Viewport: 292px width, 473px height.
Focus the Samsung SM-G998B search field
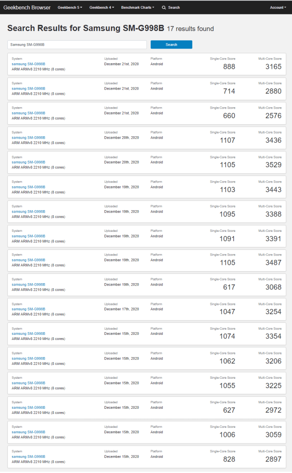coord(77,45)
